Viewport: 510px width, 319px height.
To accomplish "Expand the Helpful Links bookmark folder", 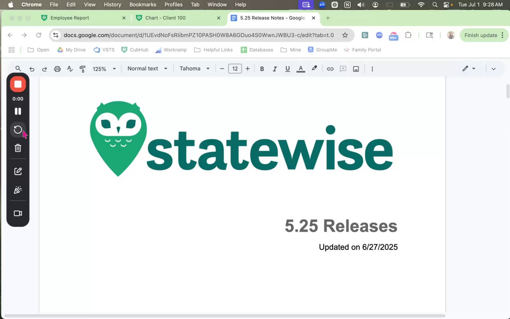I will point(213,50).
